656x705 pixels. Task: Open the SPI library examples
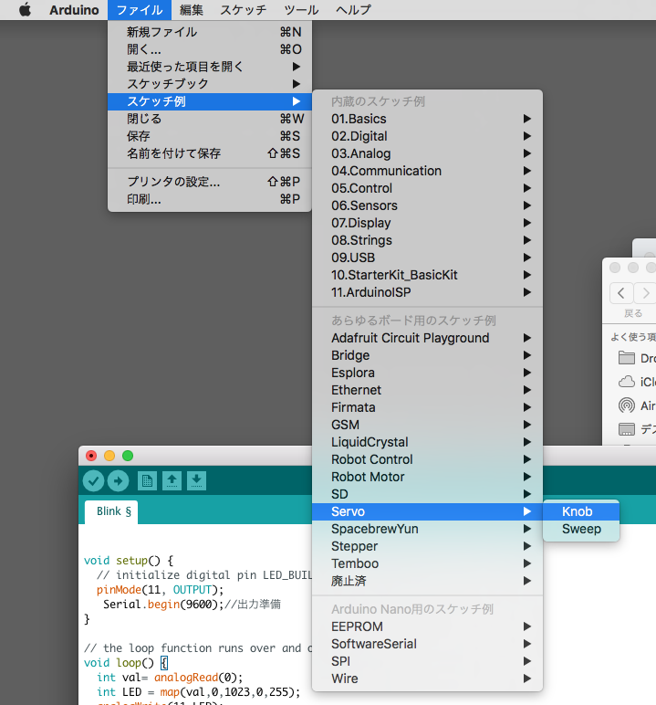pos(427,661)
